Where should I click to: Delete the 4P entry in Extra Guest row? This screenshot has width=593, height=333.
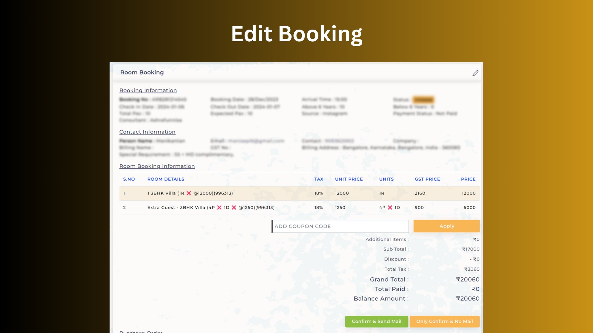[x=219, y=208]
